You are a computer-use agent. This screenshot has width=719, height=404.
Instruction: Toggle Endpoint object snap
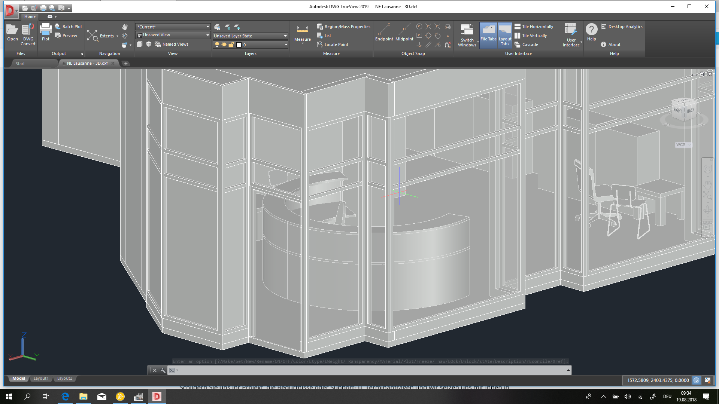(384, 32)
